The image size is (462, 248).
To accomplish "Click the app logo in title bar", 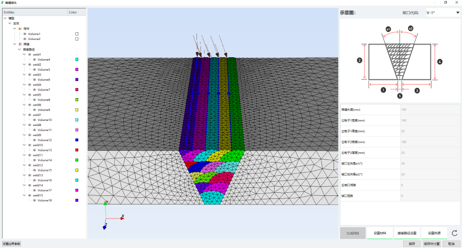I will [x=3, y=3].
